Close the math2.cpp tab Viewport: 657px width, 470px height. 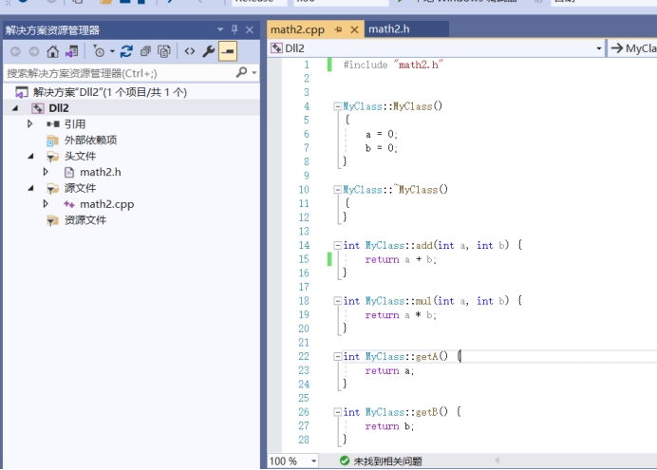pos(354,29)
